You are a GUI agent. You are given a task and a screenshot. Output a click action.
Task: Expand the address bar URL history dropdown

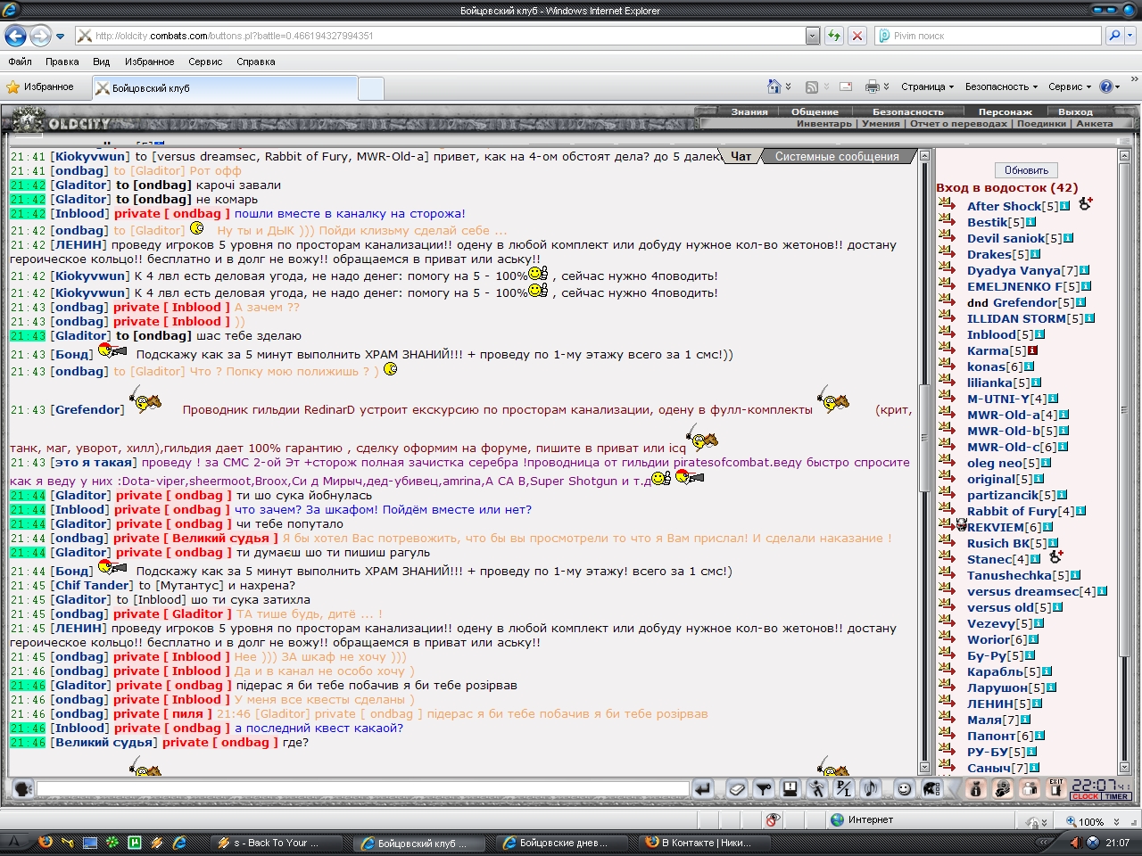(x=812, y=36)
